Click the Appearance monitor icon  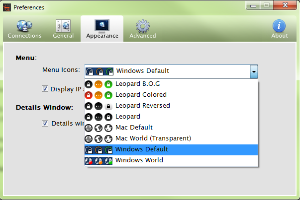click(x=102, y=26)
